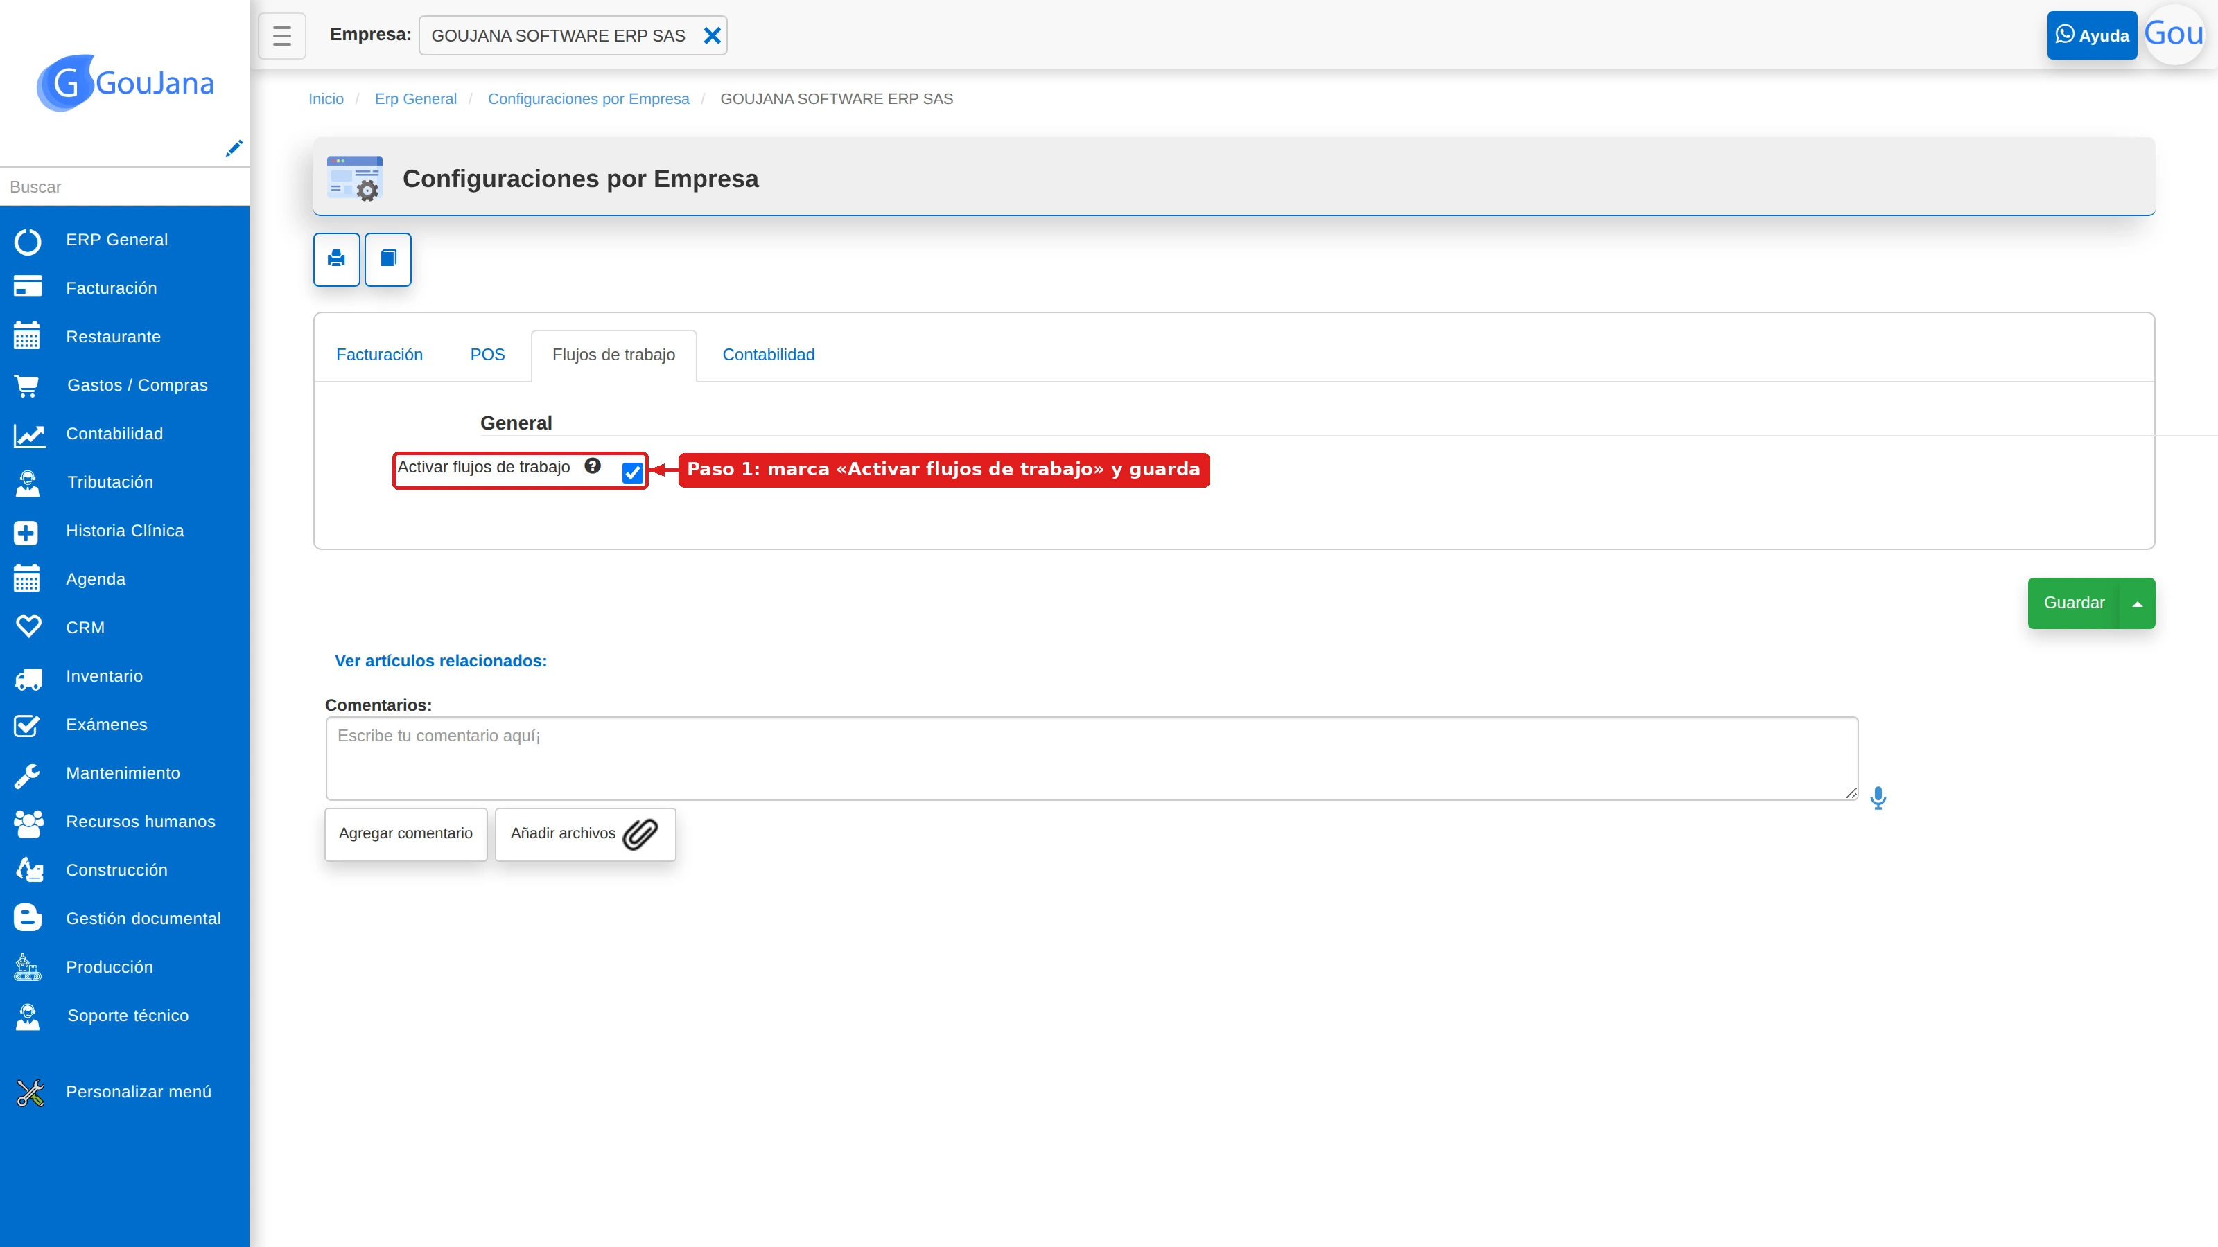Viewport: 2218px width, 1247px height.
Task: Click the Personalizar menú tools icon
Action: (x=30, y=1092)
